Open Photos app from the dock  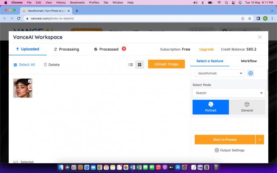(x=126, y=167)
